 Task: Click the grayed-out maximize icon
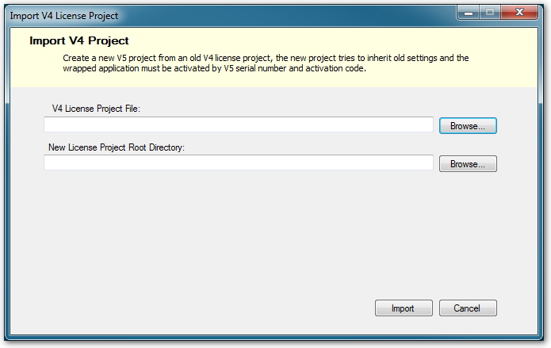pos(490,13)
